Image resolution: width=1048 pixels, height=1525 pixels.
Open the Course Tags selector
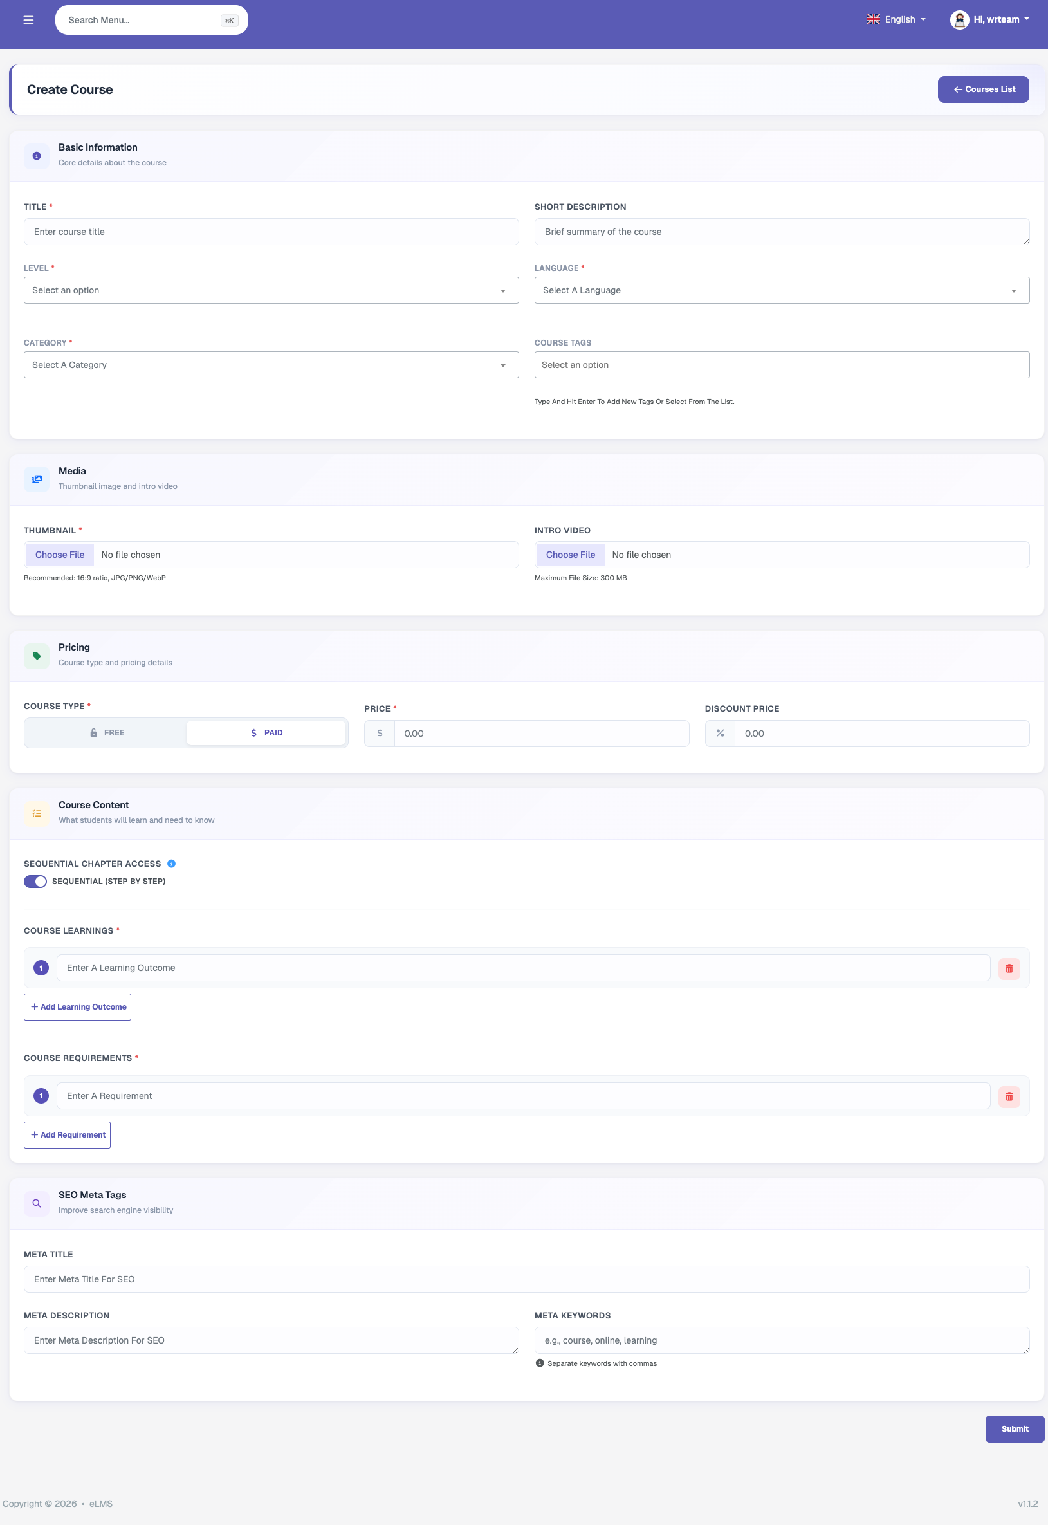coord(782,365)
